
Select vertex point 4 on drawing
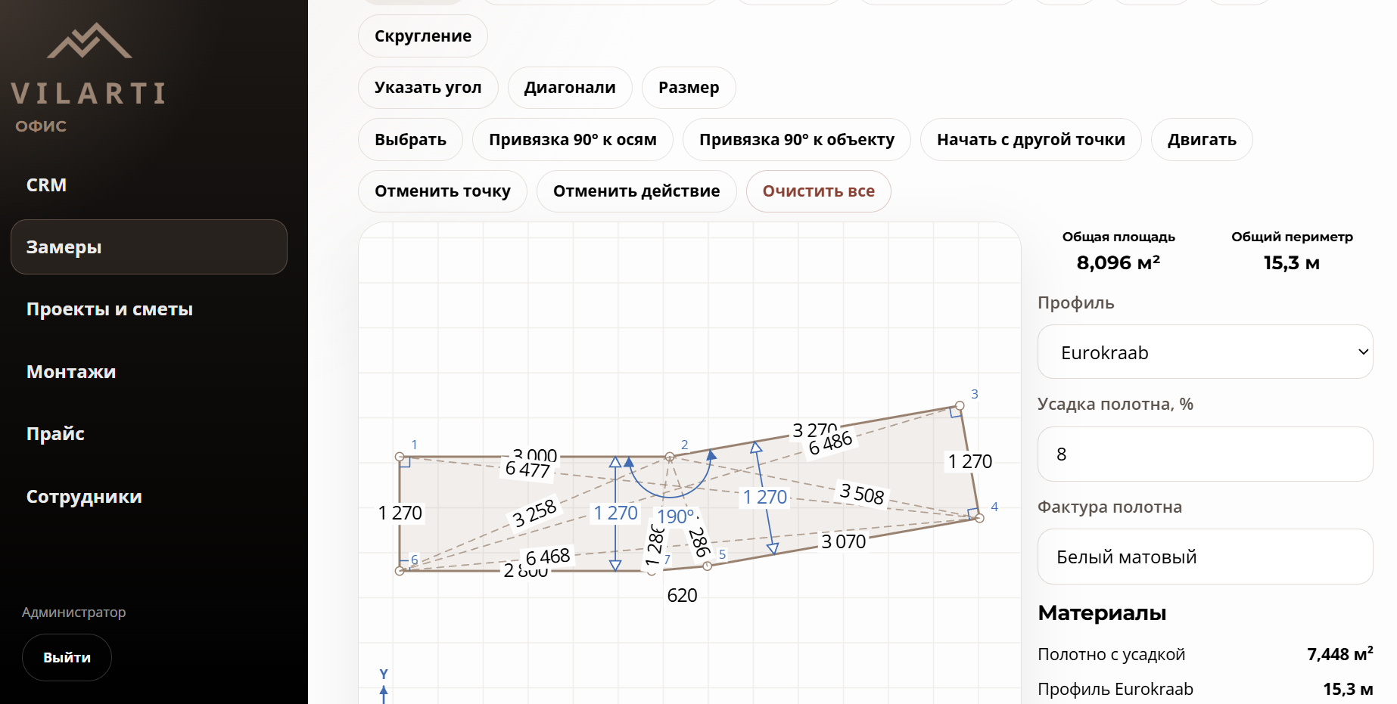coord(979,518)
